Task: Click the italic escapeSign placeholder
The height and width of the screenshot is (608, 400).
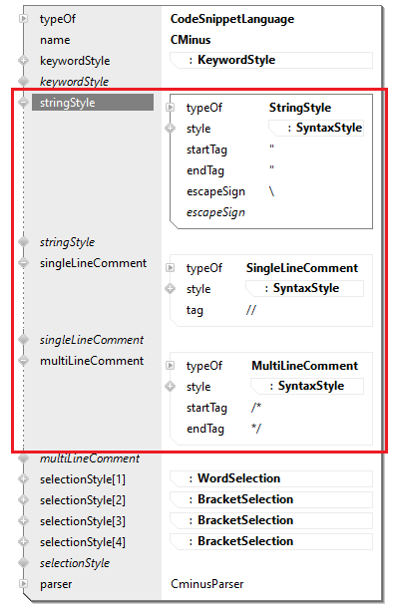Action: 215,212
